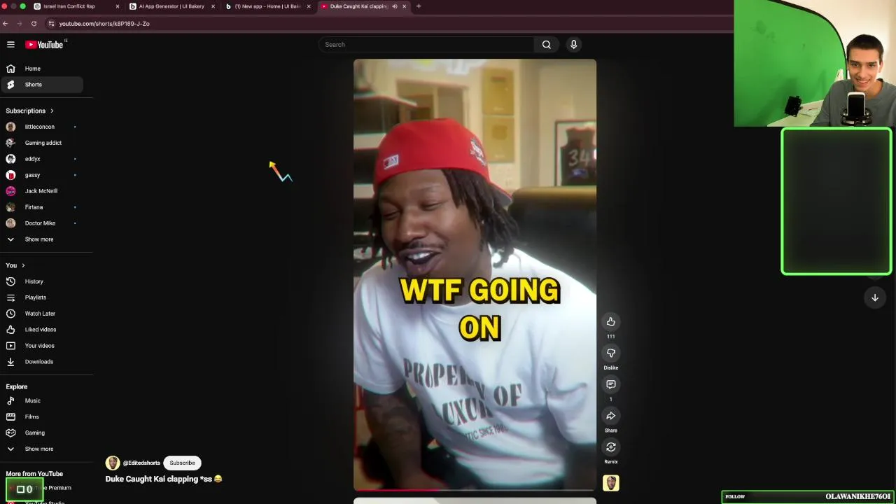896x504 pixels.
Task: Switch to the New app - Home UI Bakery tab
Action: [x=267, y=6]
